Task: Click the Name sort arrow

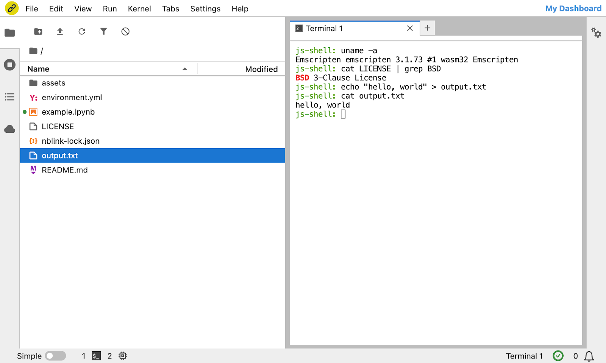Action: [185, 69]
